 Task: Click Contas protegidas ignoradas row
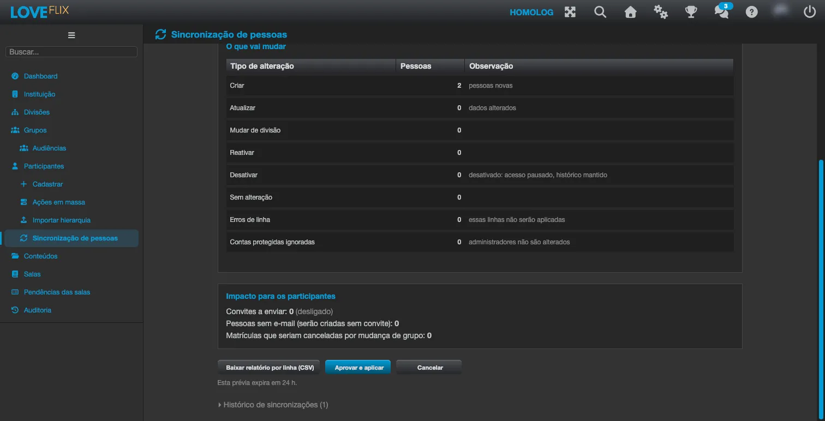480,242
